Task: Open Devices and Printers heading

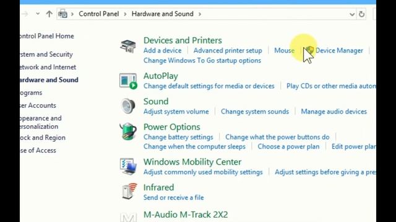Action: (183, 40)
